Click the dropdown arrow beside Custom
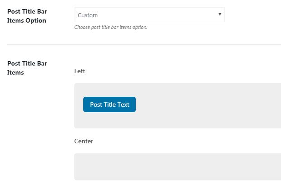The height and width of the screenshot is (184, 281). tap(220, 14)
